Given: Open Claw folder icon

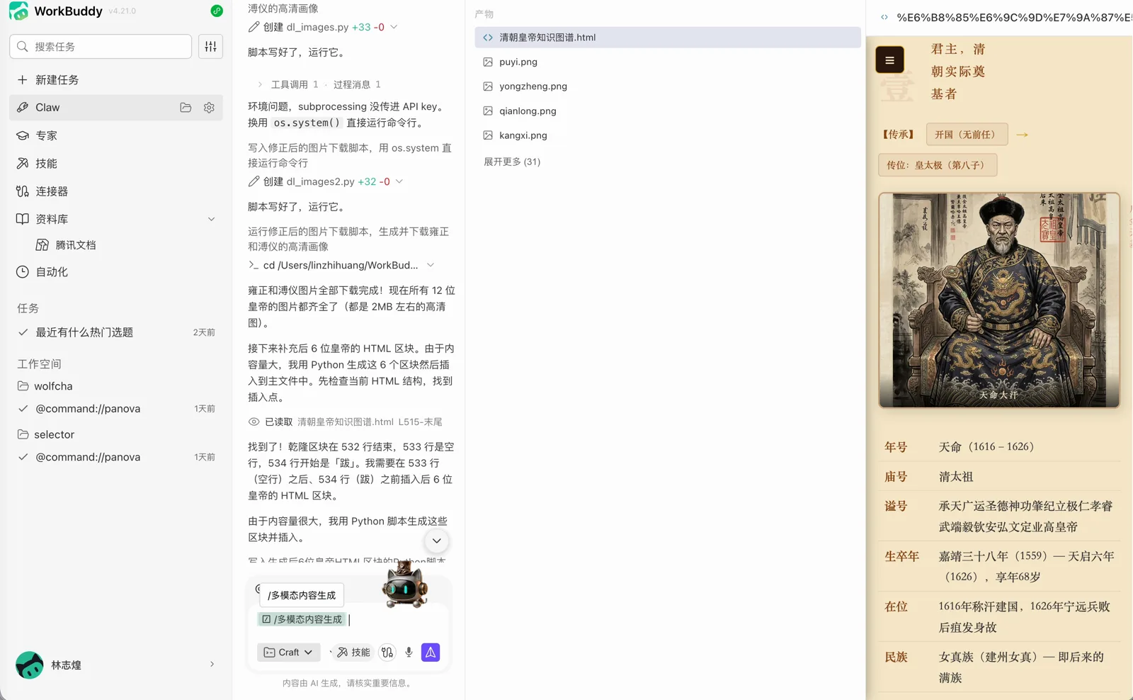Looking at the screenshot, I should tap(186, 108).
